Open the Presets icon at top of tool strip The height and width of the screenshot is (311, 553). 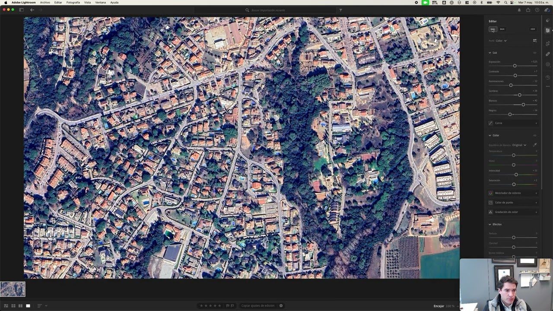pos(547,20)
